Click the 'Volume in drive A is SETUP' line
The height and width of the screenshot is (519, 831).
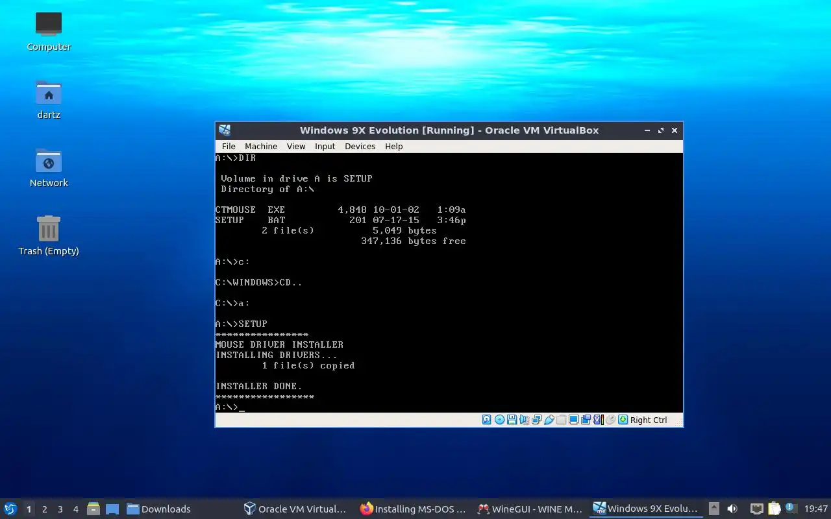point(296,178)
